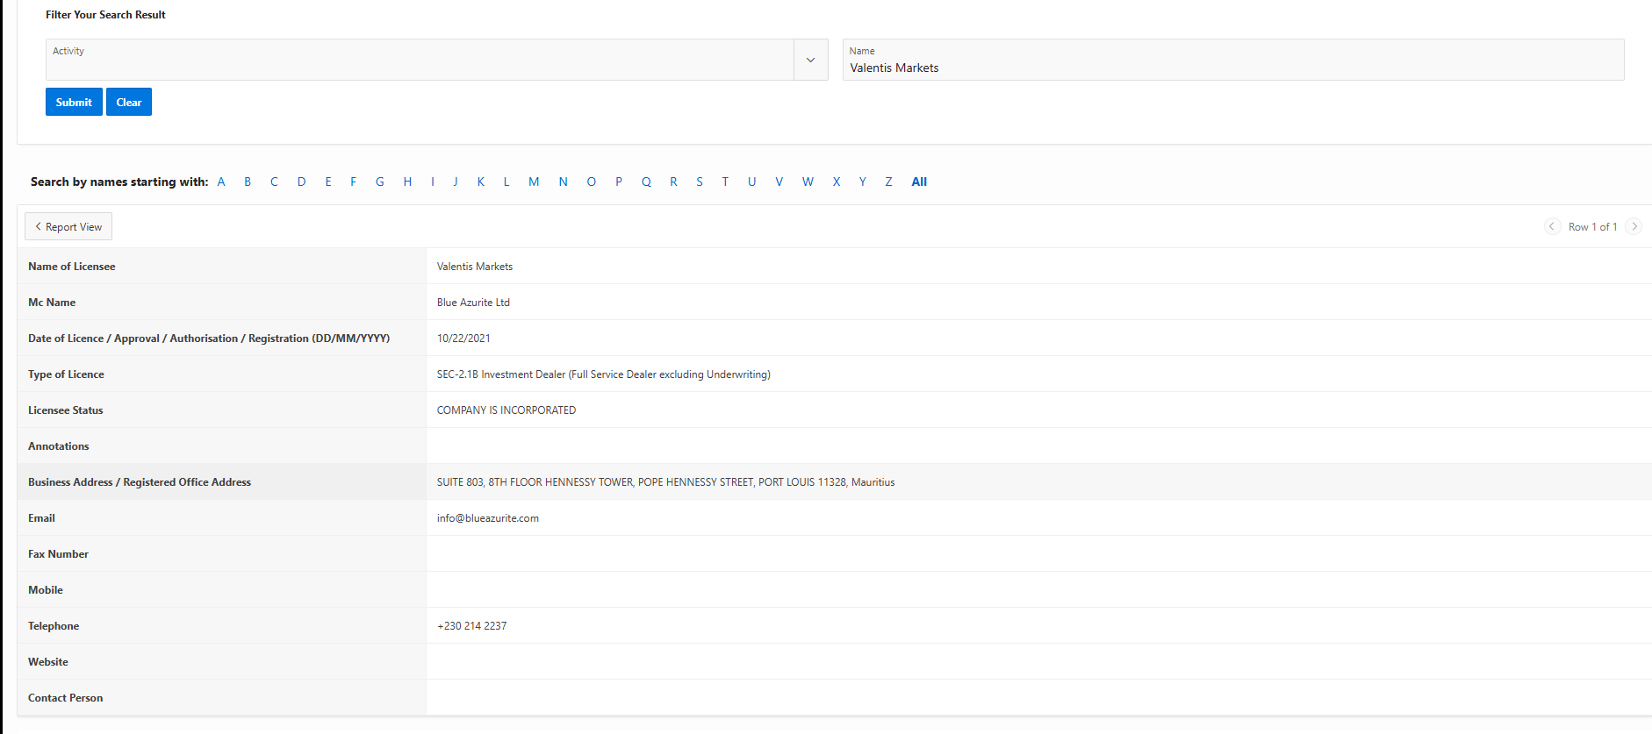Choose letter S in alphabet filter
The image size is (1652, 734).
700,182
